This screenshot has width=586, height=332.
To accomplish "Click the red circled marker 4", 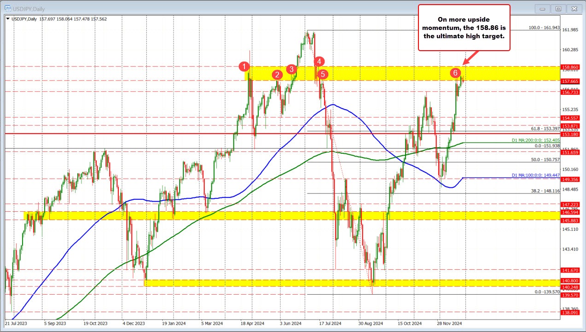I will (319, 60).
